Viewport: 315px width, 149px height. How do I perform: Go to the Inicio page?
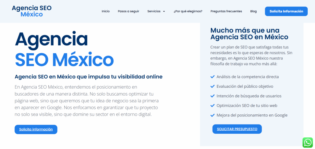(106, 11)
